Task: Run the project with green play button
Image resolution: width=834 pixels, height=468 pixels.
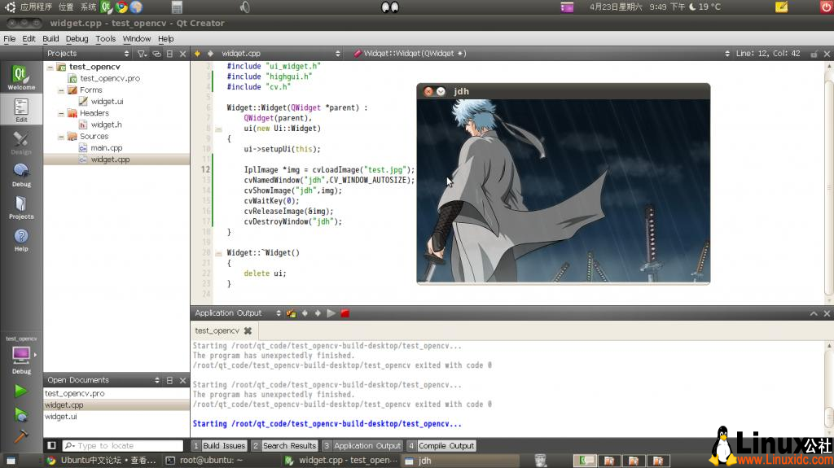Action: pyautogui.click(x=20, y=391)
